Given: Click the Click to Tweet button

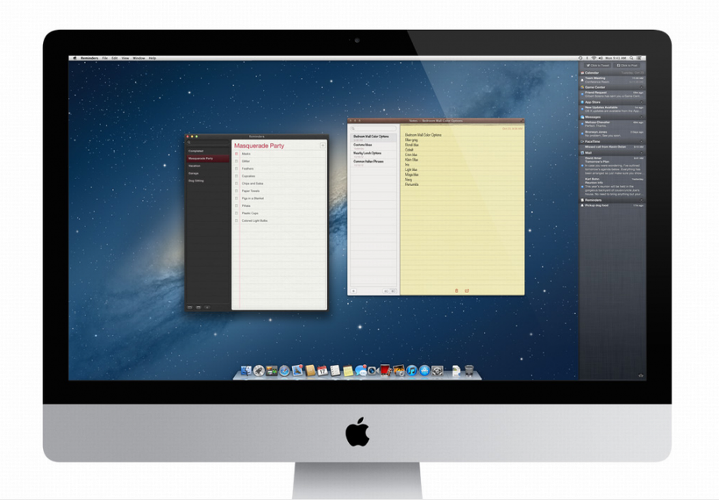Looking at the screenshot, I should click(x=598, y=66).
